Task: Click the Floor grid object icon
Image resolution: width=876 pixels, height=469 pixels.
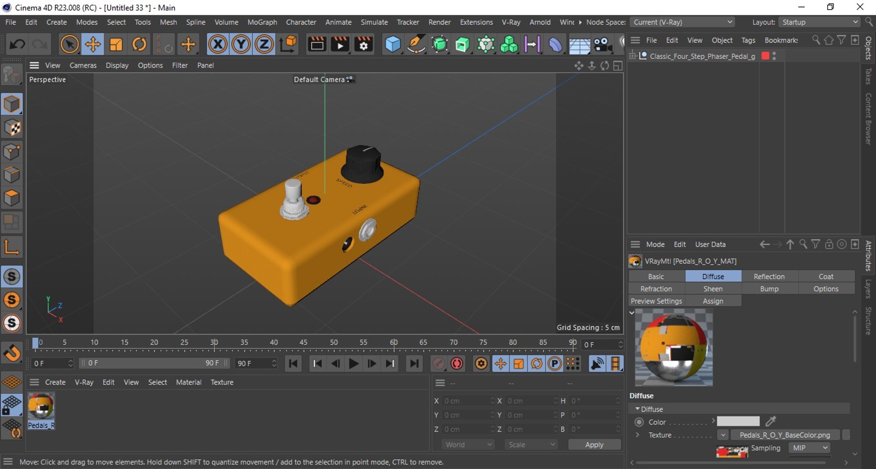Action: 579,44
